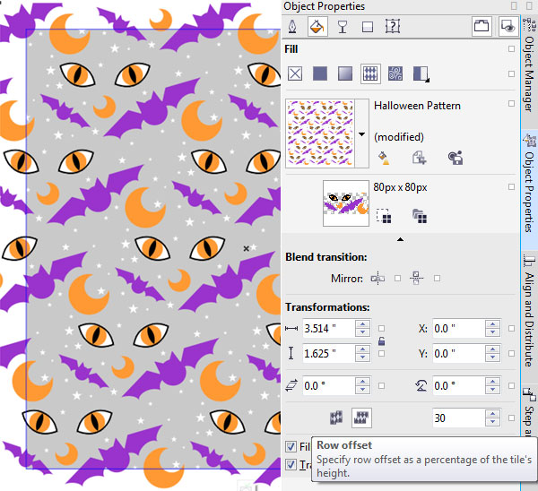Click the mirror tiles vertically icon
Screen dimensions: 538x491
(x=416, y=278)
